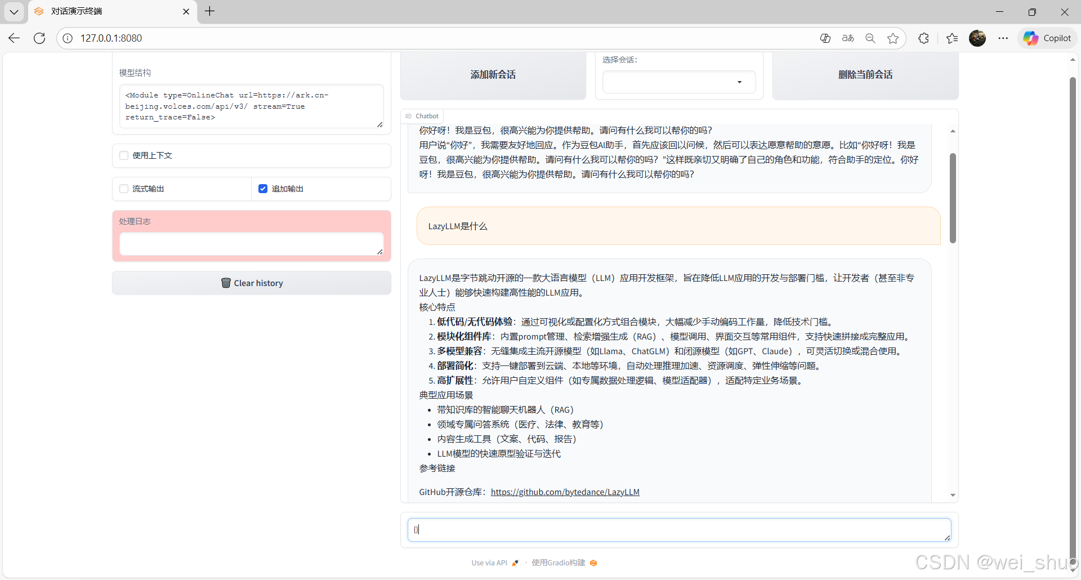Image resolution: width=1081 pixels, height=580 pixels.
Task: Open the favorites list
Action: 952,38
